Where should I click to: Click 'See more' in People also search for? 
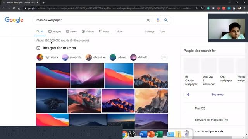pos(217,95)
